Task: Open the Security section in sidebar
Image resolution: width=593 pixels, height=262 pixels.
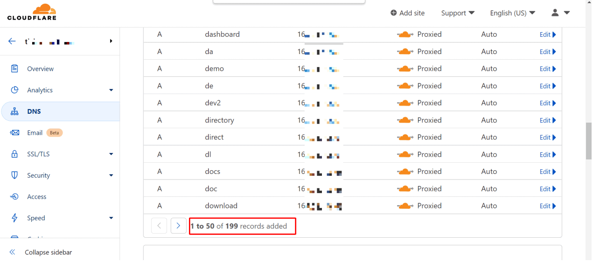Action: (38, 175)
